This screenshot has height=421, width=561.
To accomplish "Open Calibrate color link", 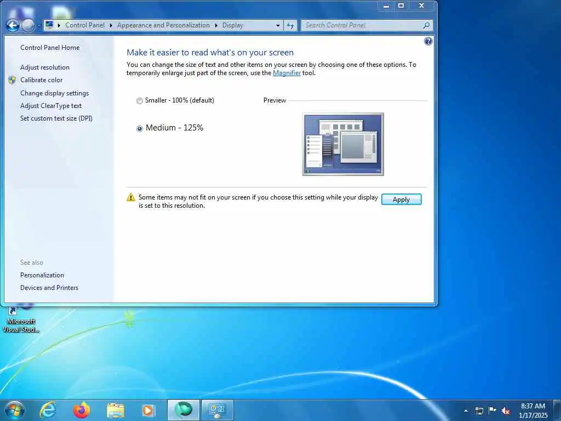I will [41, 80].
